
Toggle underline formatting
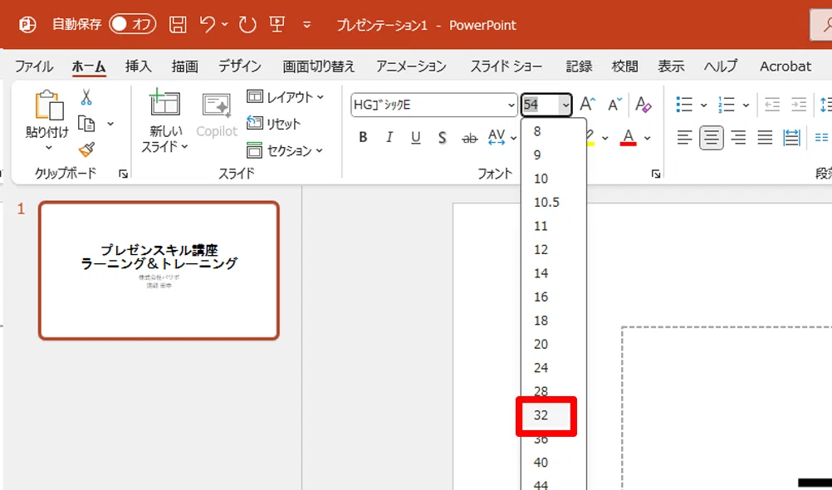click(416, 138)
